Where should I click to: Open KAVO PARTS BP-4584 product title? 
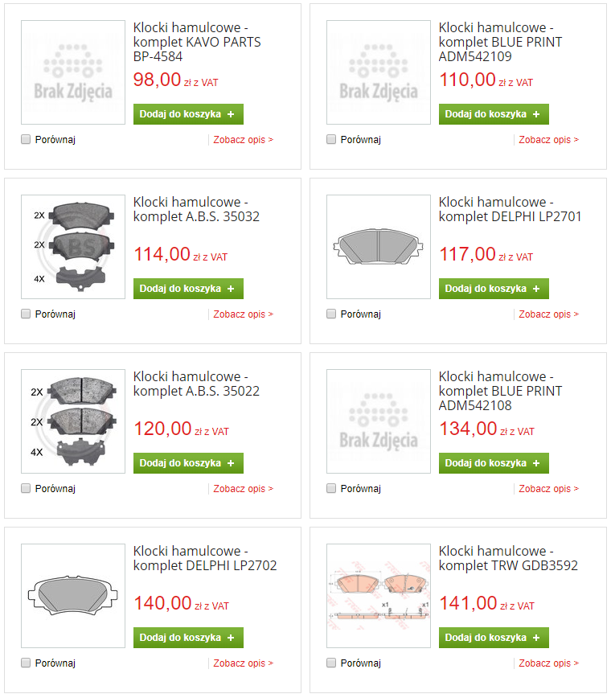tap(197, 42)
